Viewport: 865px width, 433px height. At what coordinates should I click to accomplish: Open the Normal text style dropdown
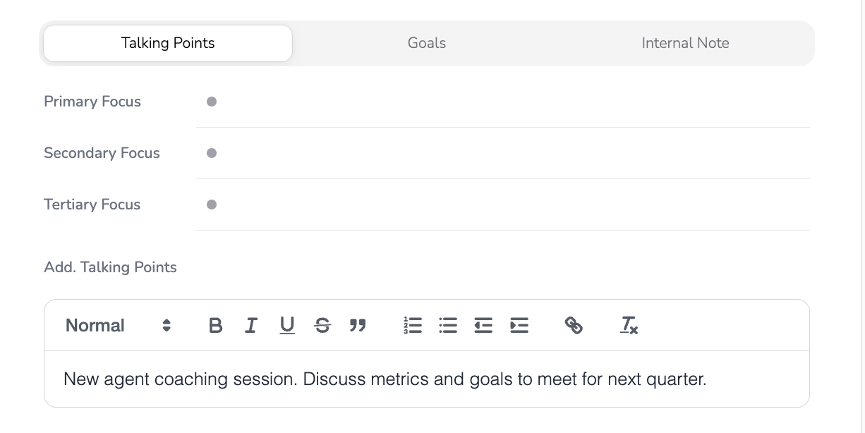click(118, 325)
